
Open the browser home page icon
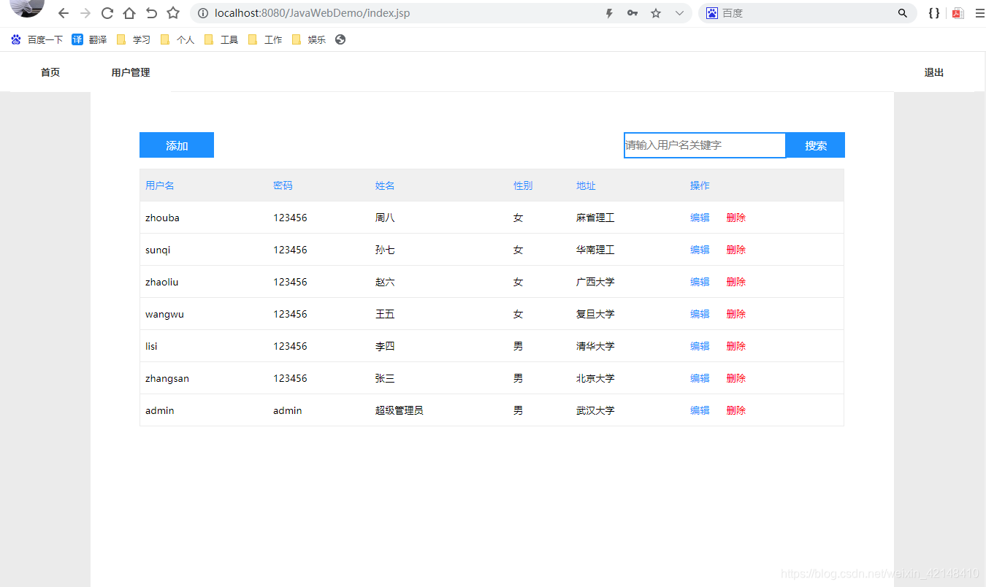pos(128,12)
